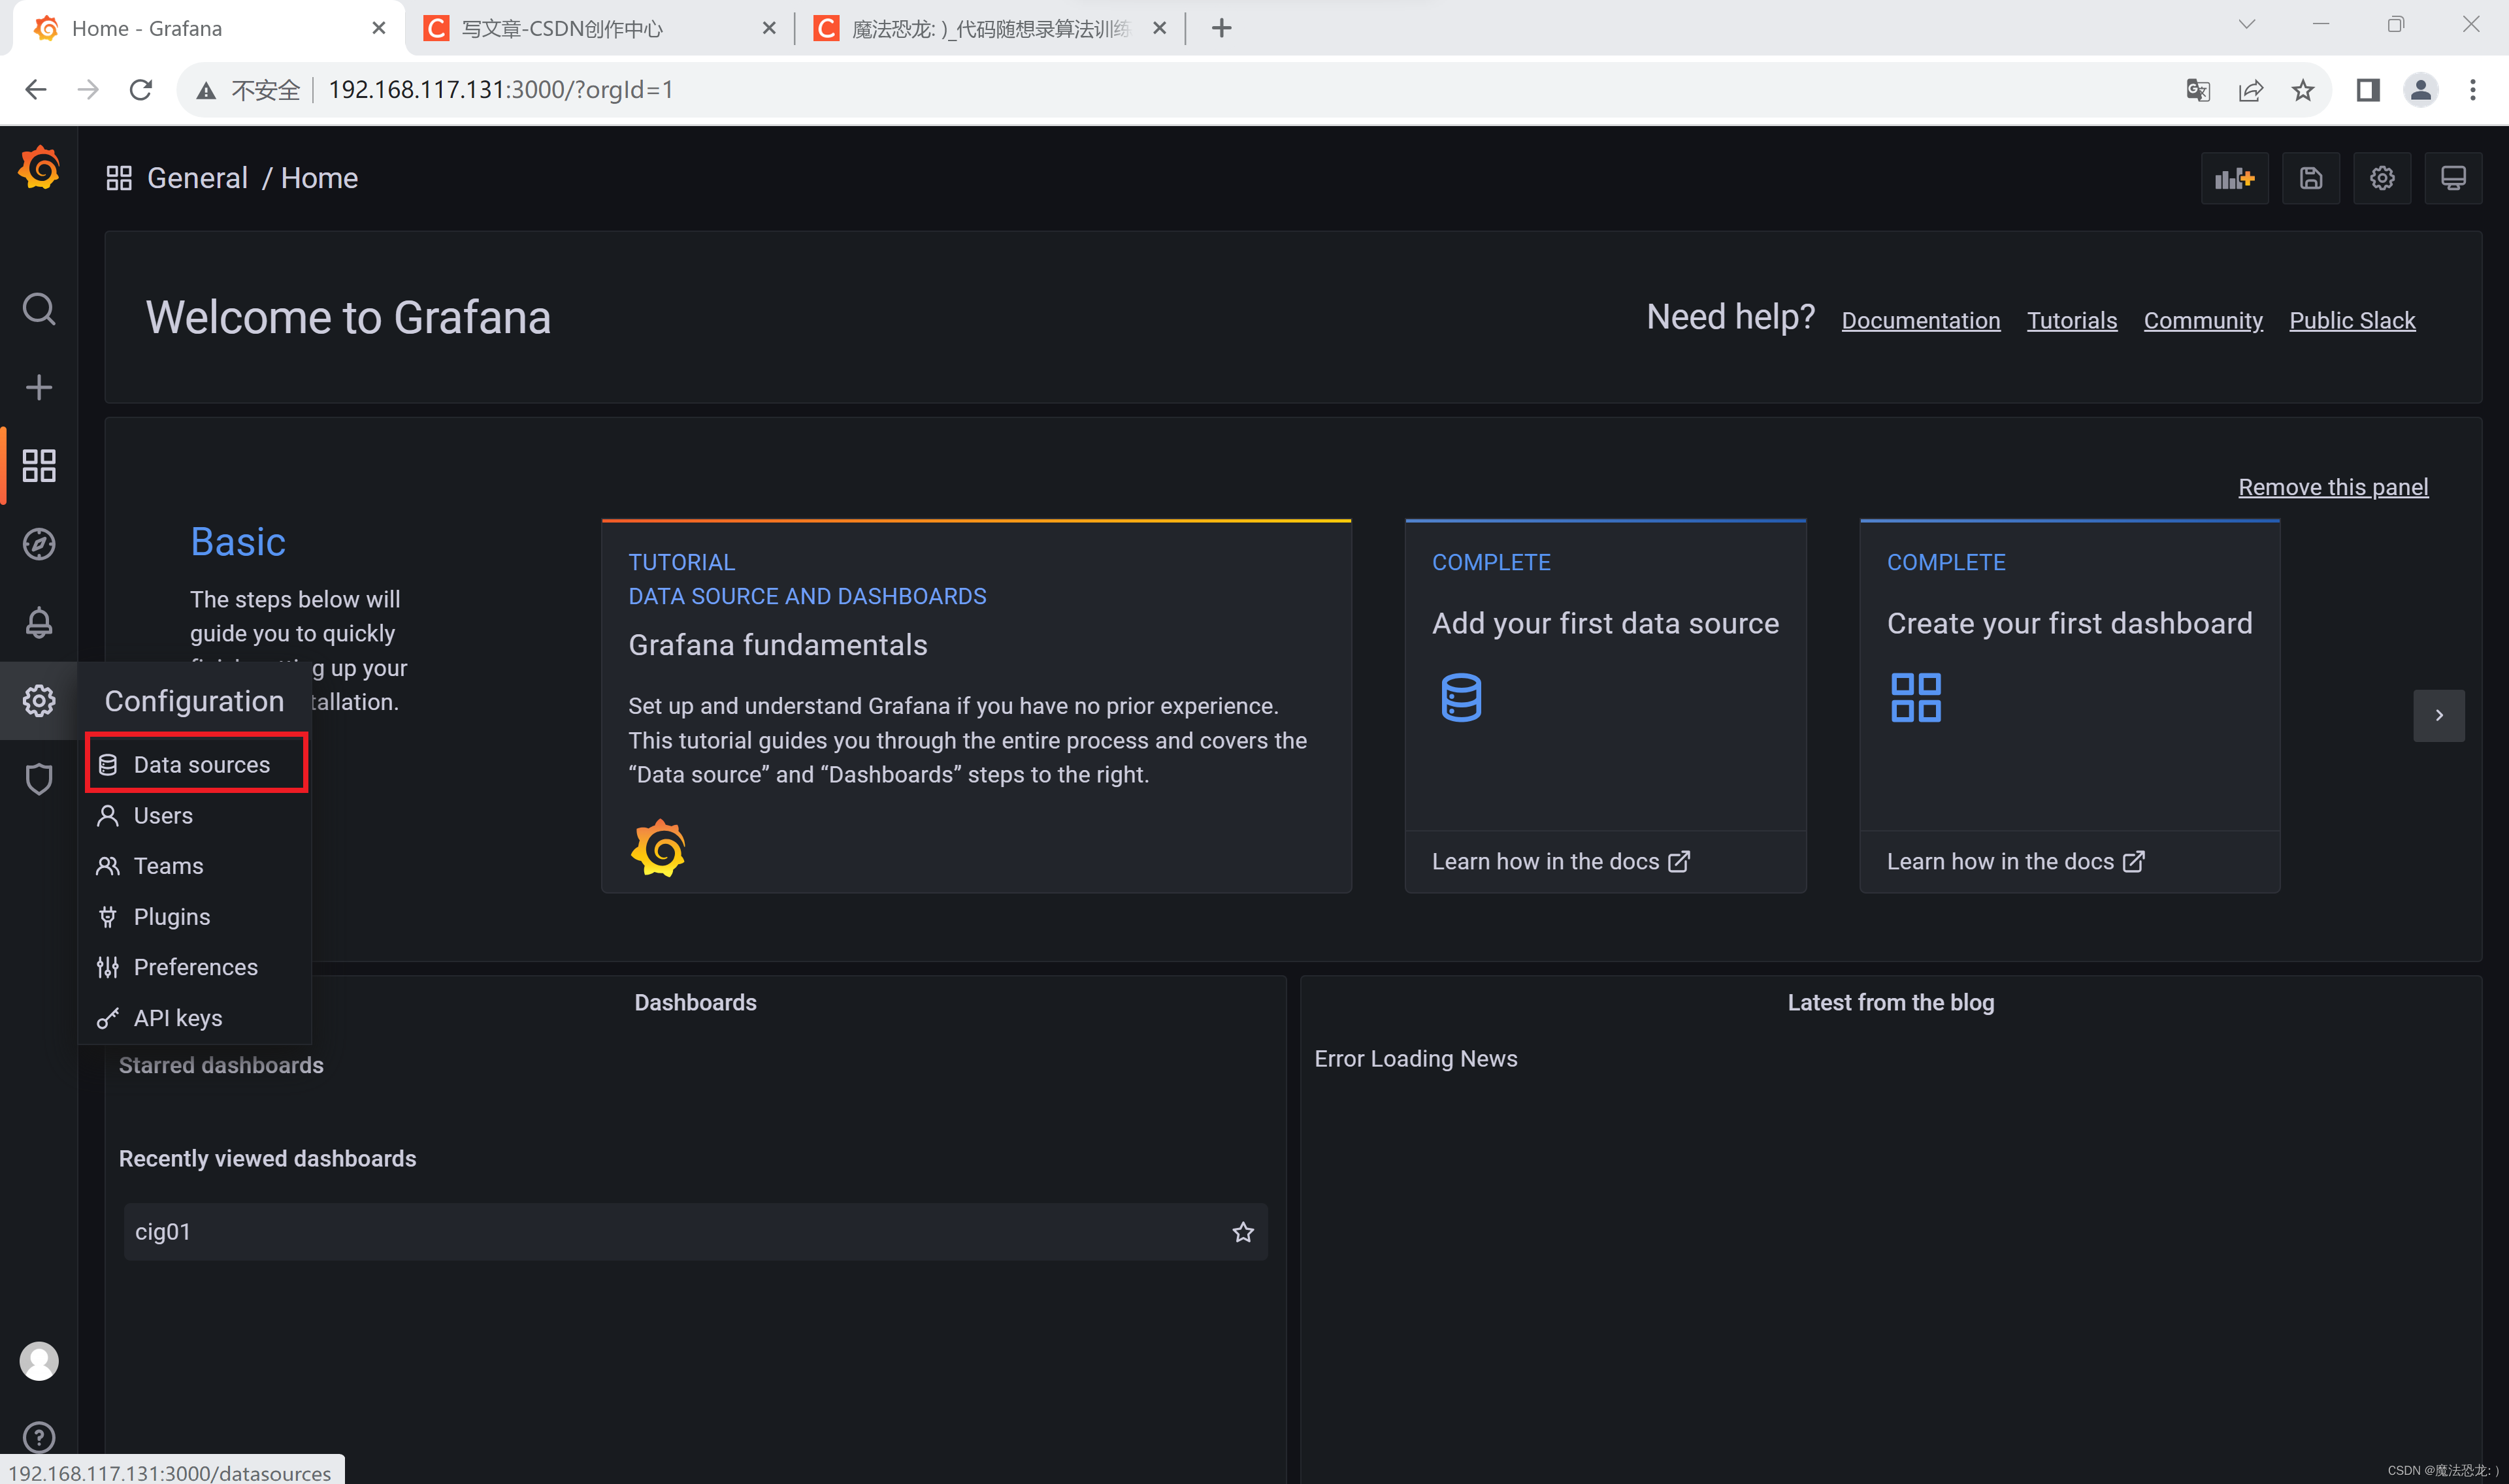Screen dimensions: 2509x1484
Task: Open the Grafana fundamentals tutorial card
Action: 976,706
